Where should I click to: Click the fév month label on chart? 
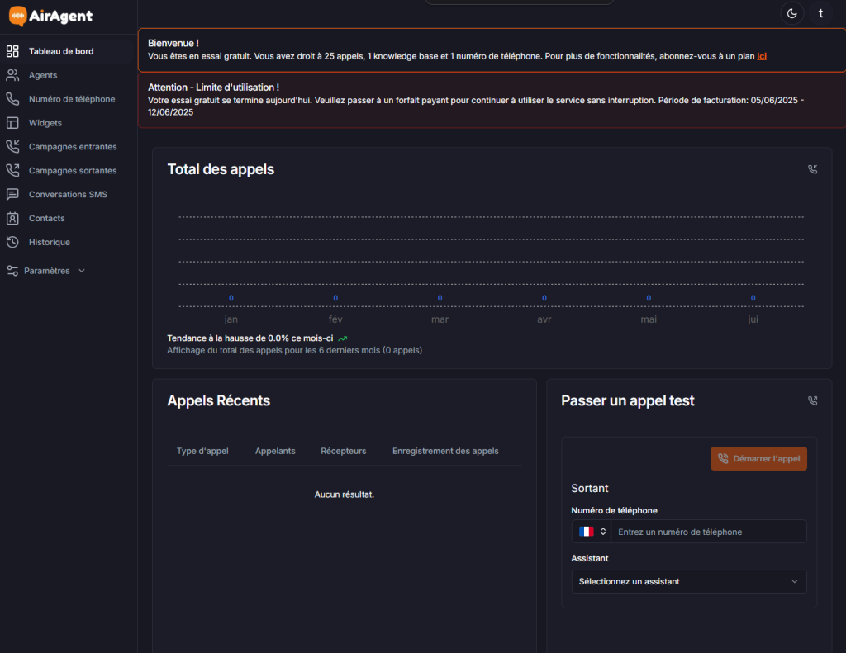[x=335, y=319]
